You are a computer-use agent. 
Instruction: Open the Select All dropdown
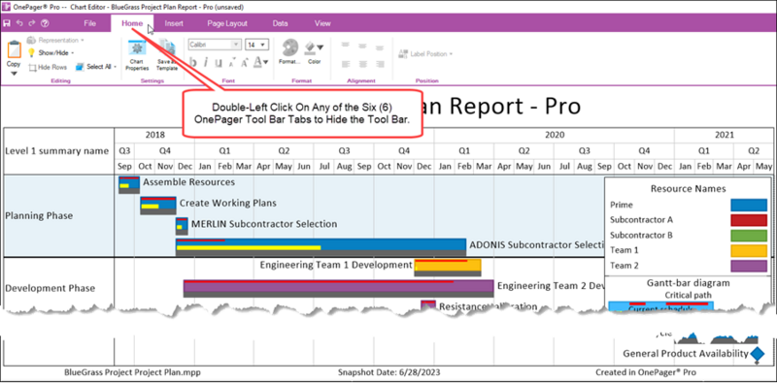pyautogui.click(x=96, y=67)
